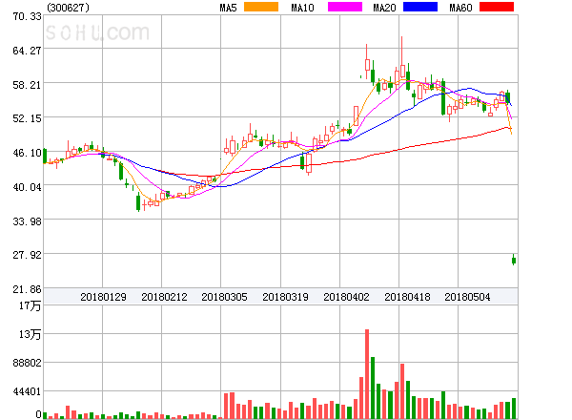Click the 20180504 date marker
The image size is (572, 420).
(467, 297)
